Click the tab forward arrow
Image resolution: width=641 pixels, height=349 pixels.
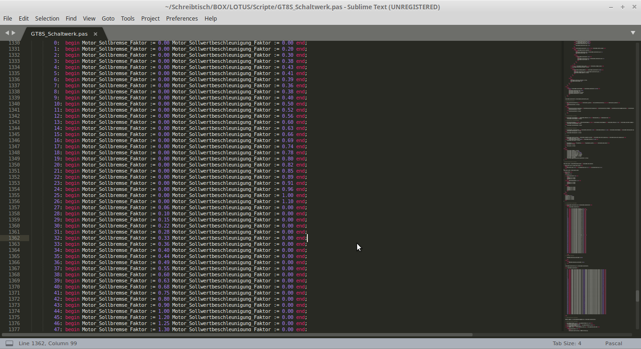click(14, 33)
